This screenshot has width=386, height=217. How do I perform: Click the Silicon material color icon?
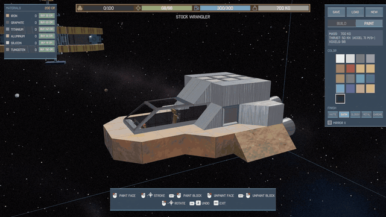click(8, 43)
